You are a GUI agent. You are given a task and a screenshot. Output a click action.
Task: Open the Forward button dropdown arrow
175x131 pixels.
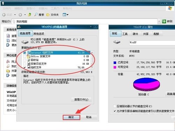25,15
